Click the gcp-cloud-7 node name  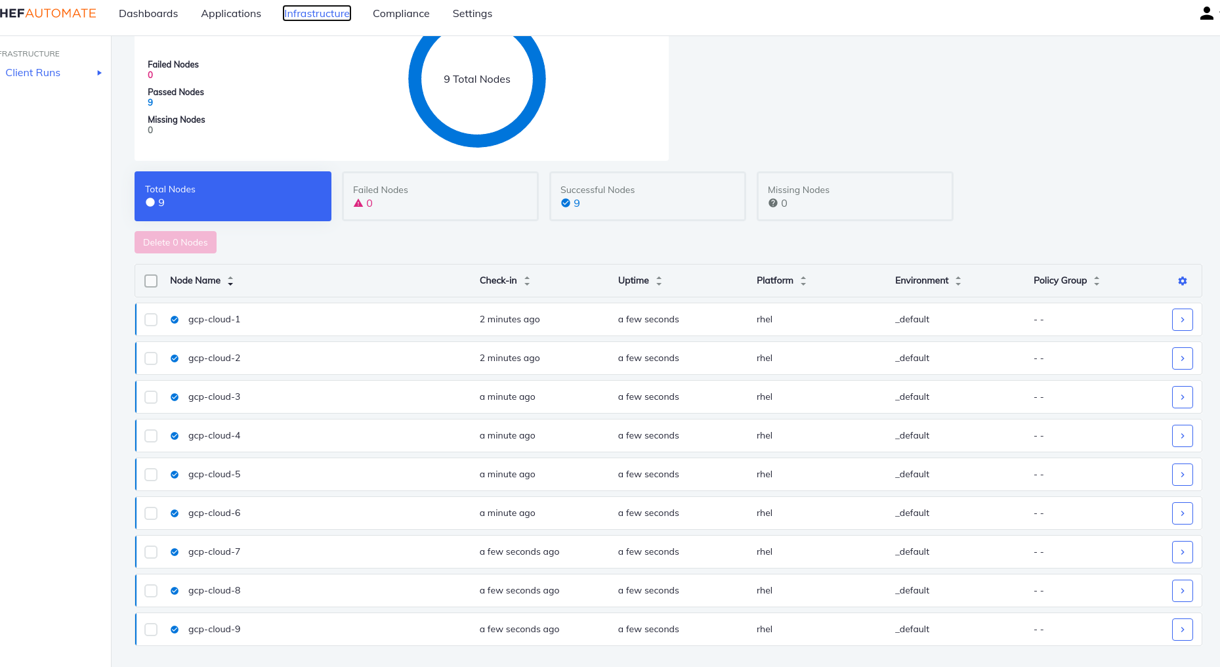pos(215,552)
